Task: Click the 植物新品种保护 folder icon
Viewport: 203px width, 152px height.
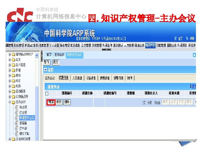Action: pos(14,54)
